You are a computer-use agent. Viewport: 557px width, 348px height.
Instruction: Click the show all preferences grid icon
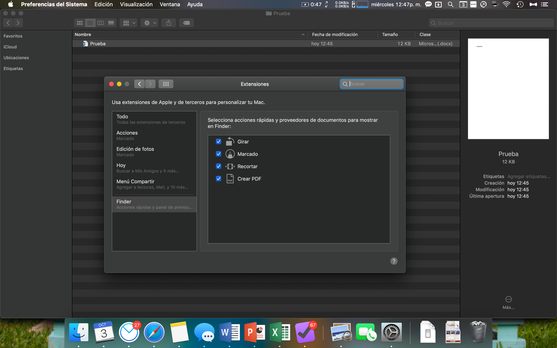[166, 84]
